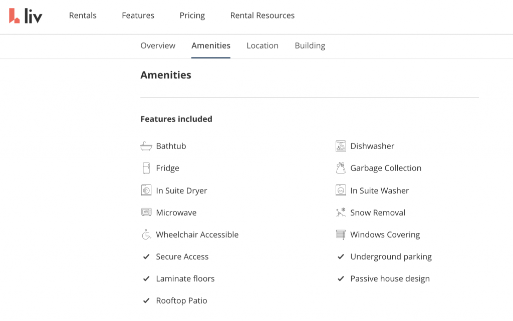Select the Amenities tab

tap(211, 45)
